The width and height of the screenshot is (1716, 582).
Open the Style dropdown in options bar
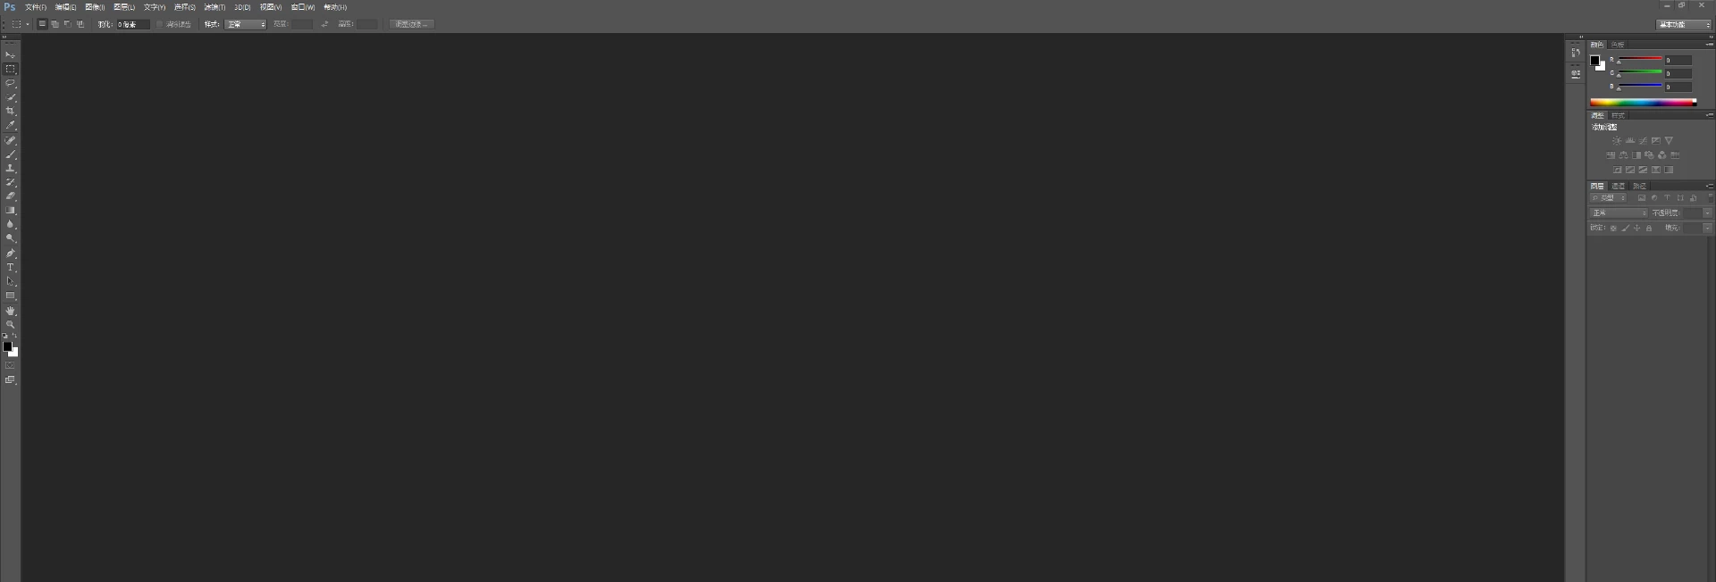pos(246,24)
